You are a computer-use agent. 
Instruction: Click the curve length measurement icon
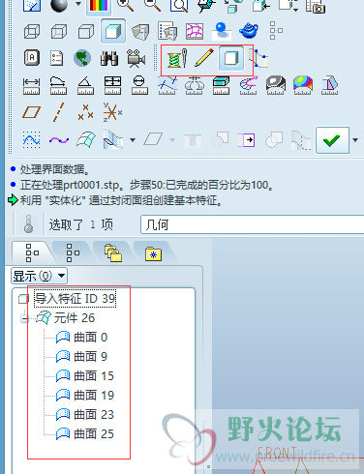[x=58, y=85]
